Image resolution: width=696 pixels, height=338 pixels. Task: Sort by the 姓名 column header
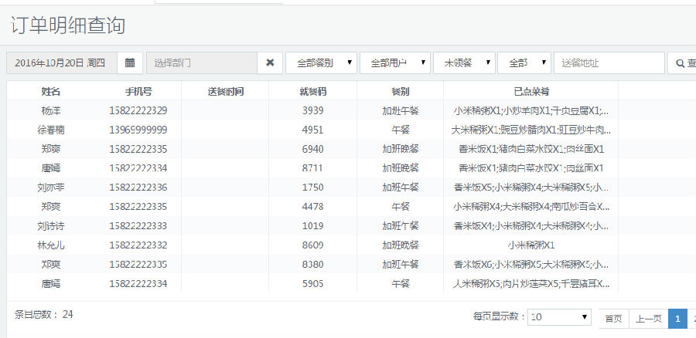pyautogui.click(x=51, y=91)
